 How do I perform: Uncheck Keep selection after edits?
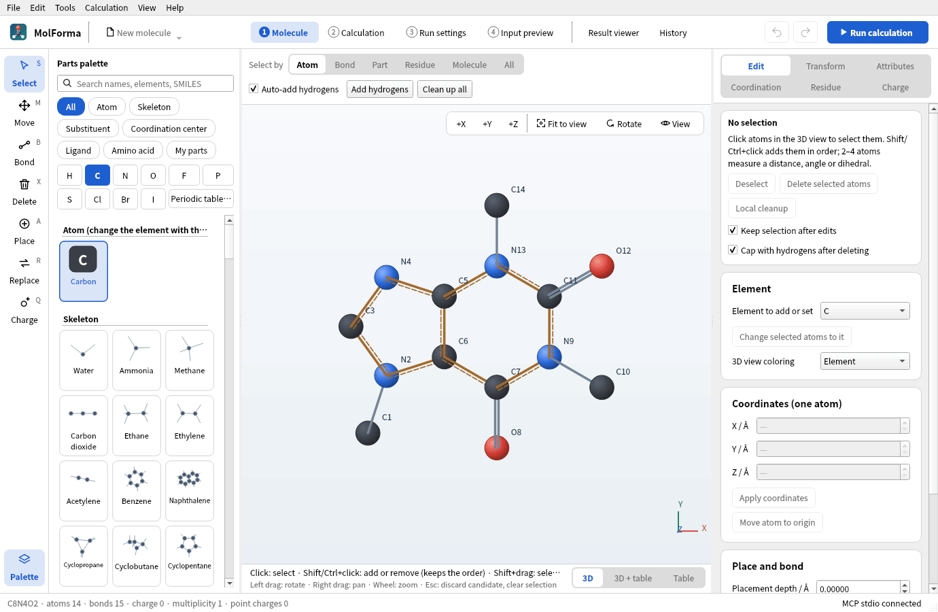tap(733, 231)
